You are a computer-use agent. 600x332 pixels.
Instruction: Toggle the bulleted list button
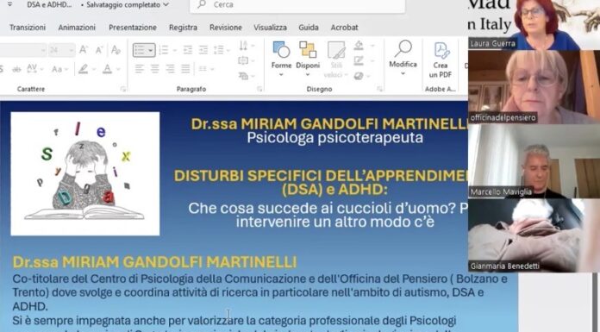tap(143, 50)
